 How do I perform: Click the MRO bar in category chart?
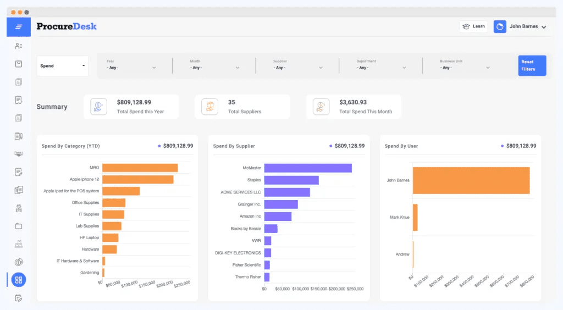(x=140, y=168)
